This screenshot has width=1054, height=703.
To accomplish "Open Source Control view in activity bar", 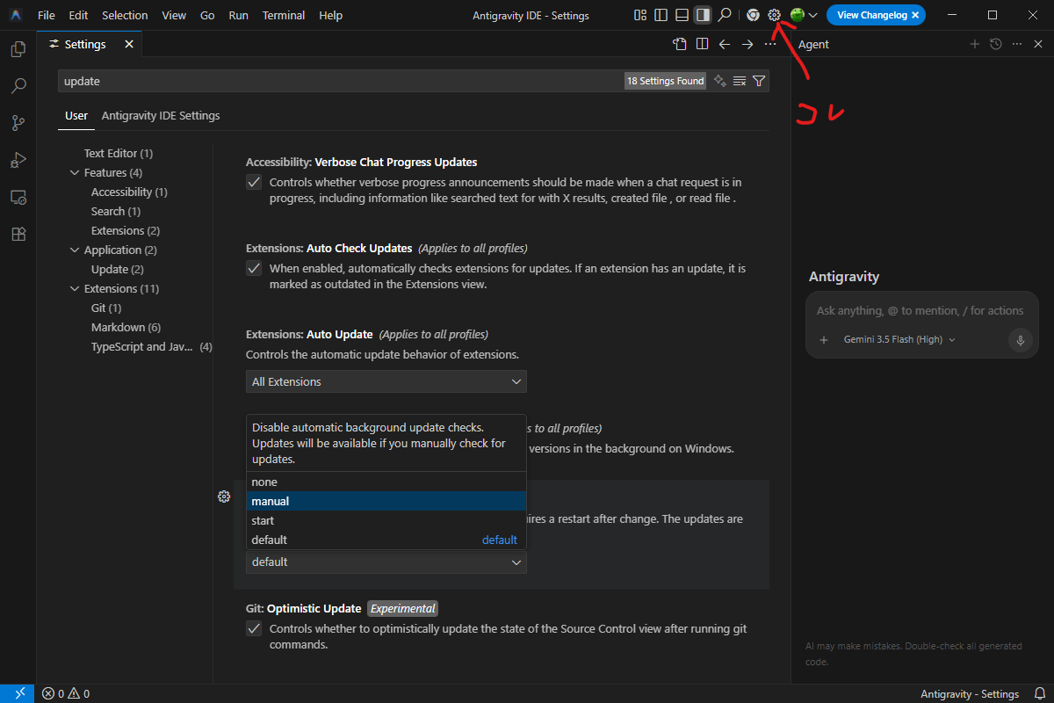I will coord(18,123).
